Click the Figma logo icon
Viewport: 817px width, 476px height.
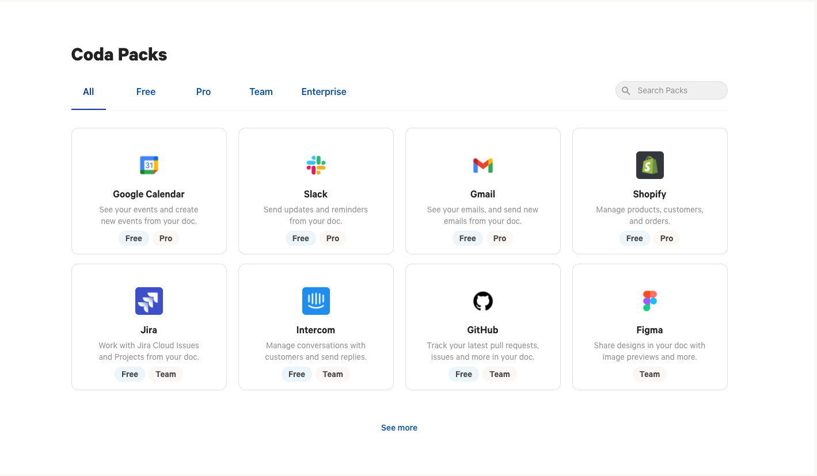(x=650, y=301)
